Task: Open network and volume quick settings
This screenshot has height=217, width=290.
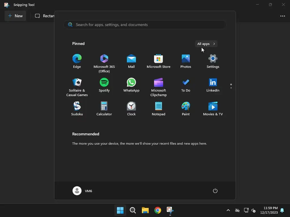Action: pyautogui.click(x=250, y=210)
